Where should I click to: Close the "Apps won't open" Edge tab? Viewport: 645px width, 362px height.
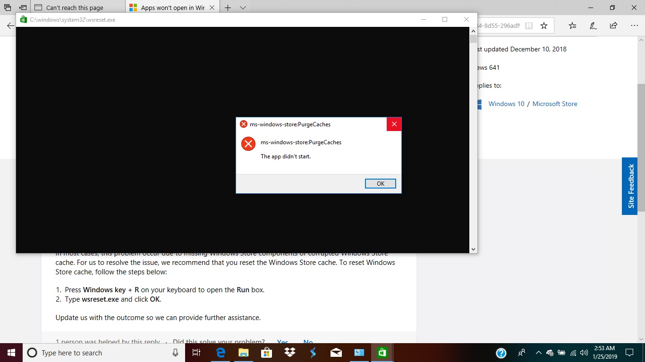point(212,8)
